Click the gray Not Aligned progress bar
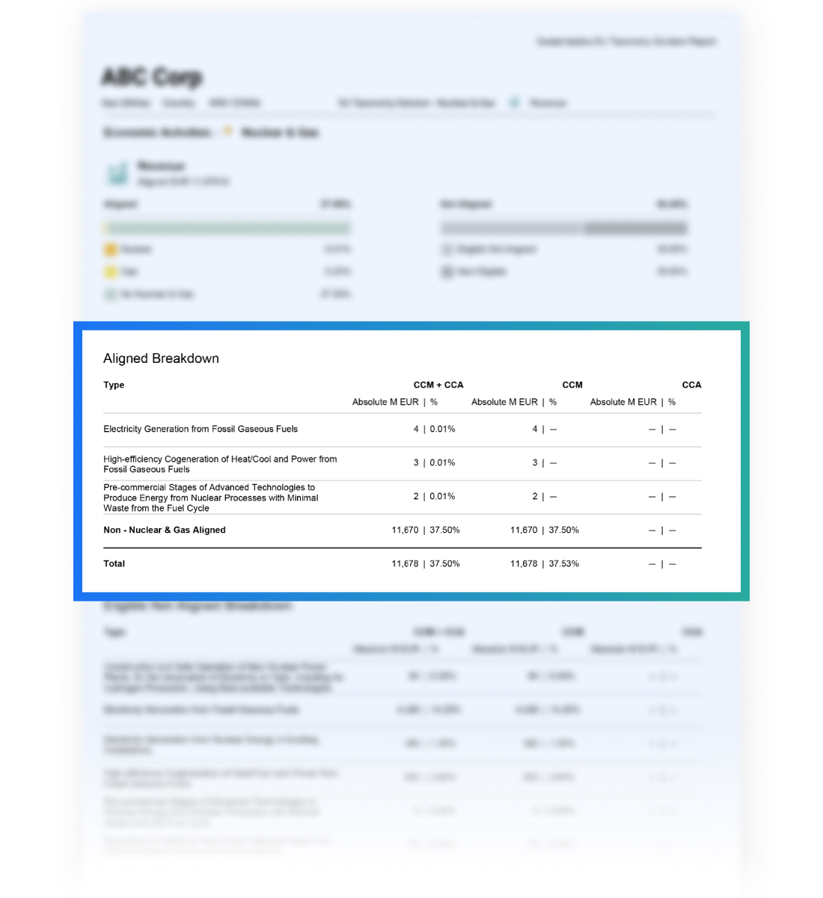Screen dimensions: 823x898 [563, 227]
